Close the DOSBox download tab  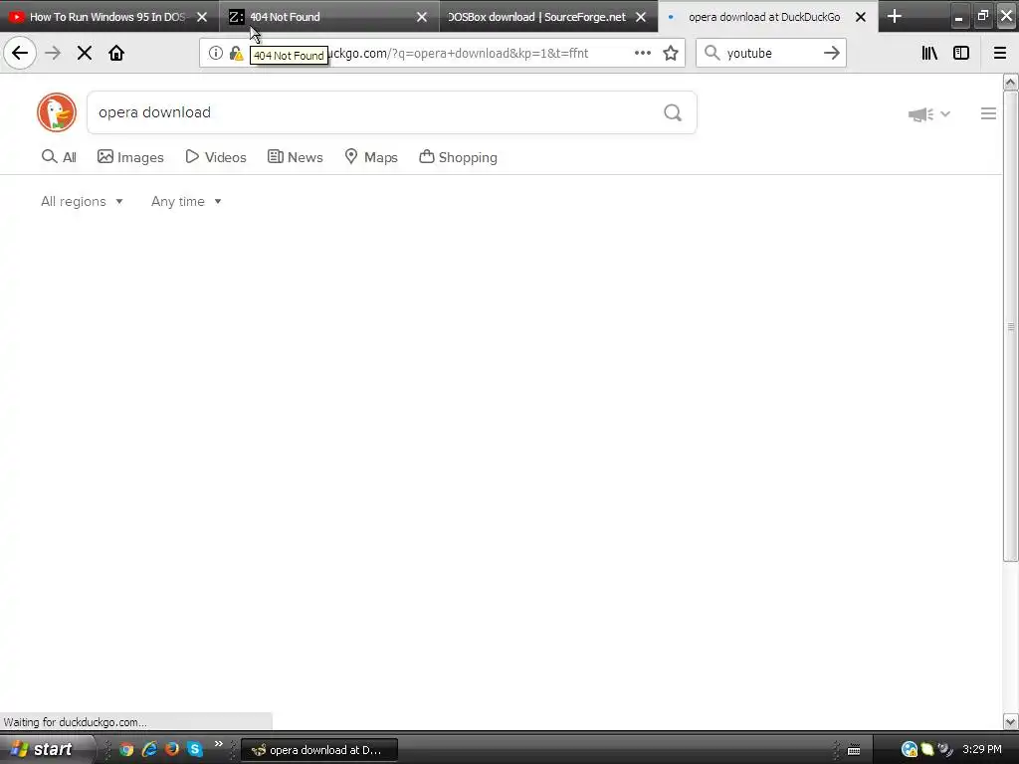click(x=641, y=17)
